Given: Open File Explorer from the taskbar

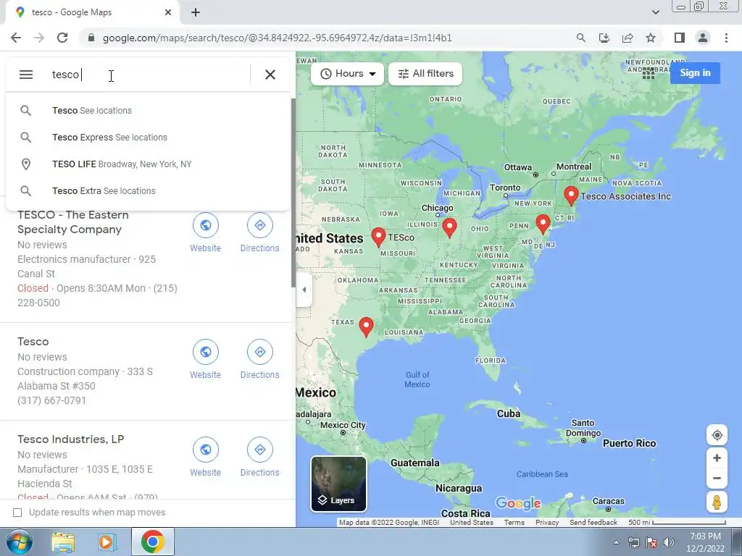Looking at the screenshot, I should tap(63, 542).
